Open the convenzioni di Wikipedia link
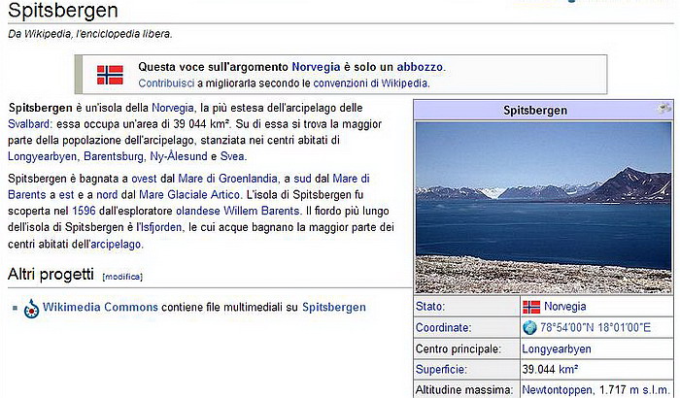This screenshot has width=680, height=398. pos(370,83)
